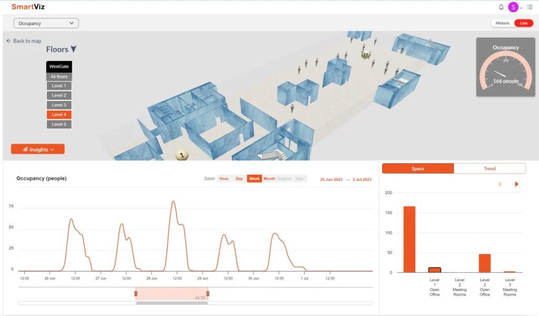Viewport: 539px width, 316px height.
Task: Click the notification bell icon
Action: pos(501,7)
